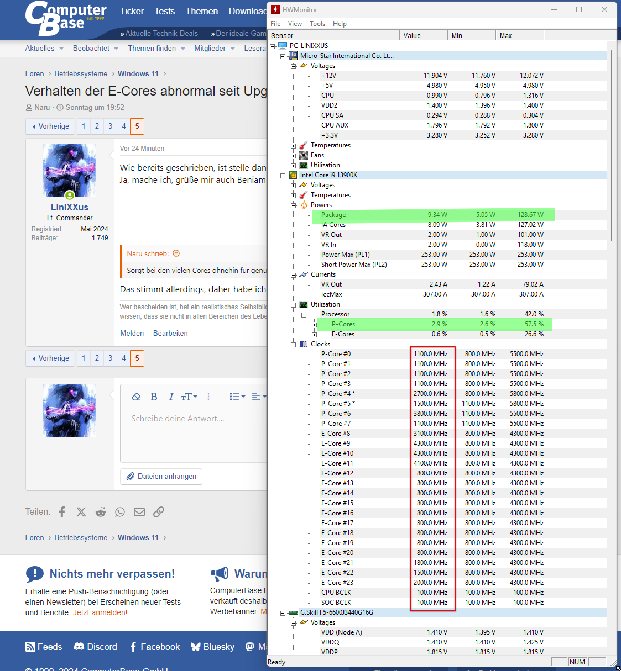The width and height of the screenshot is (621, 671).
Task: Open the Mitglieder dropdown
Action: (215, 48)
